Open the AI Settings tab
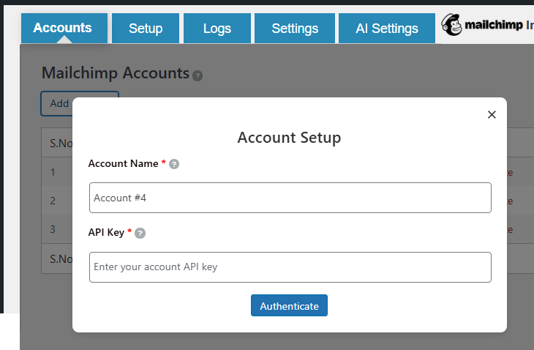This screenshot has height=350, width=534. click(386, 28)
